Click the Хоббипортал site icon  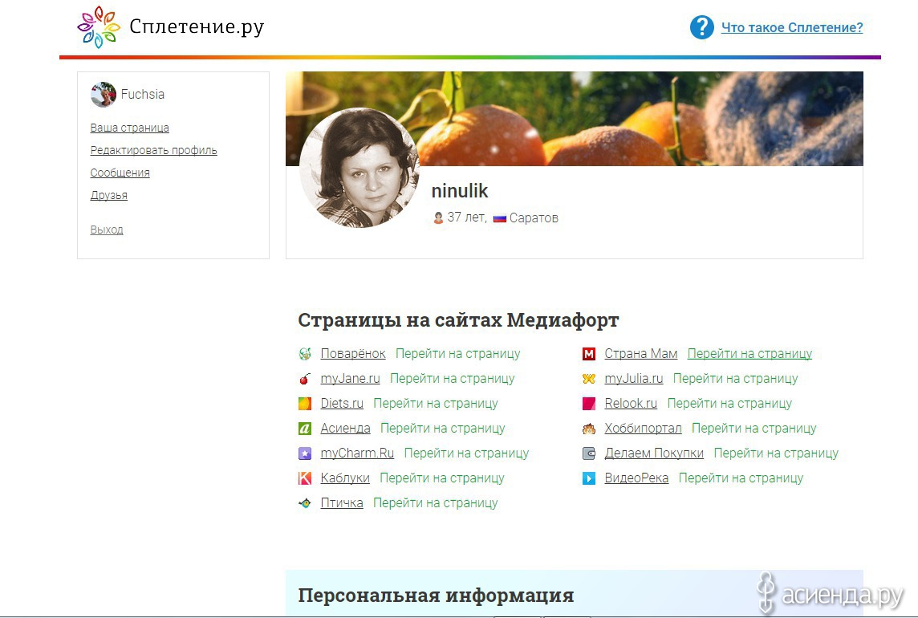[588, 429]
